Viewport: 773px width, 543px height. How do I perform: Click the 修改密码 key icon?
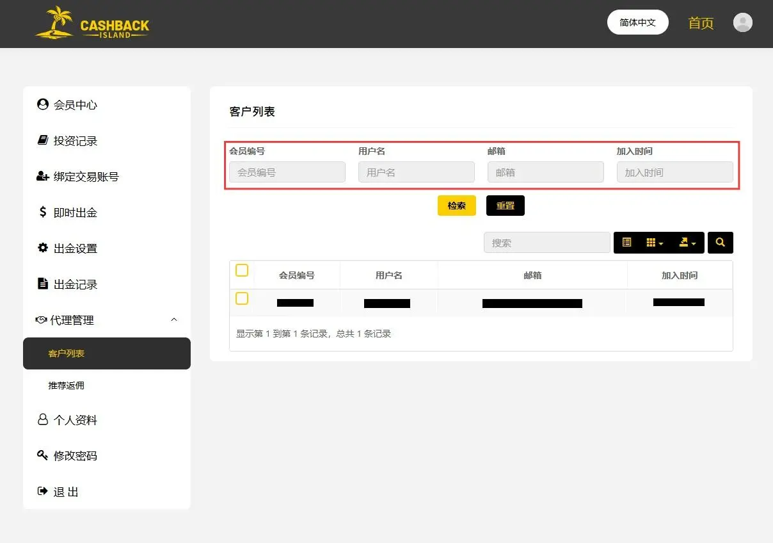[43, 455]
